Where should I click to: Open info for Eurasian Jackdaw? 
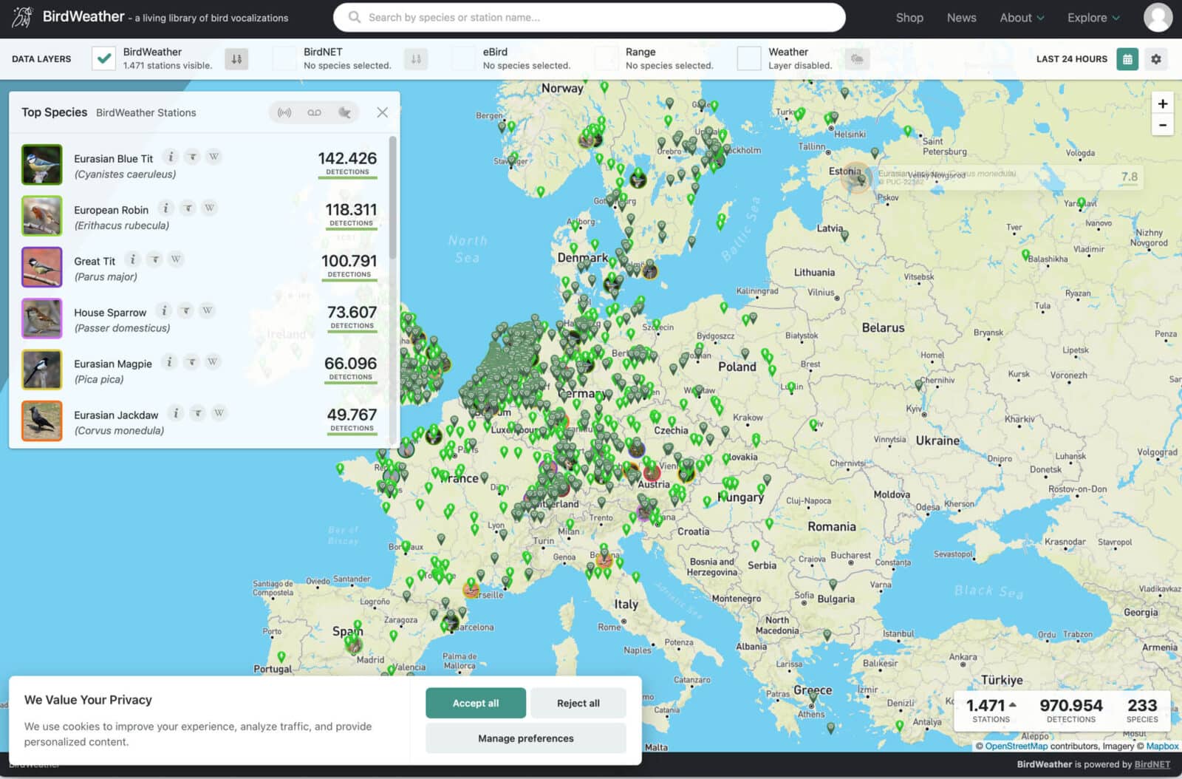176,412
